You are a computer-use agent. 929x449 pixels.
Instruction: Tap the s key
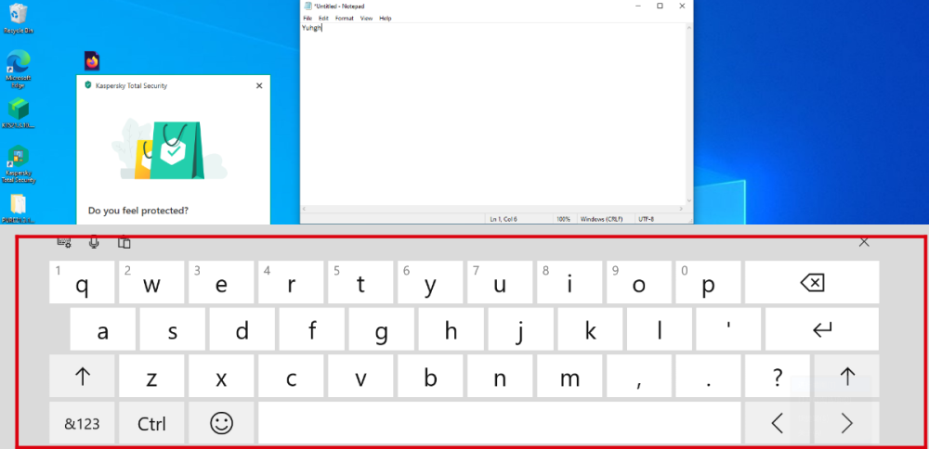173,329
